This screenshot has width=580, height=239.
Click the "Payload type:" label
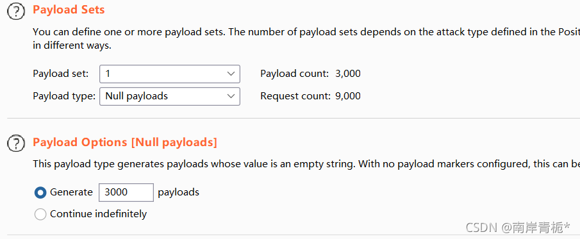(x=64, y=96)
